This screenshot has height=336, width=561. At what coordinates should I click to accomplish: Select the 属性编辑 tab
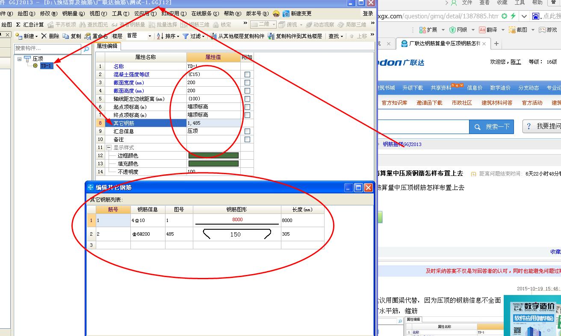tap(107, 46)
